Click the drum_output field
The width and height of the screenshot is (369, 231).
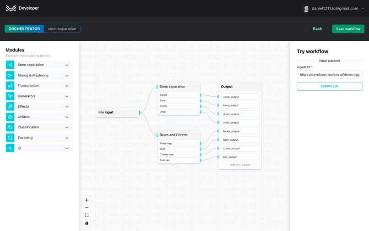[x=240, y=114]
